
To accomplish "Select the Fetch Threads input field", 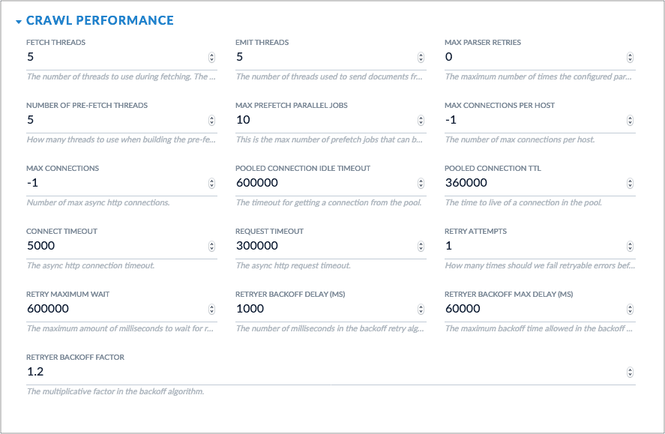I will 112,56.
